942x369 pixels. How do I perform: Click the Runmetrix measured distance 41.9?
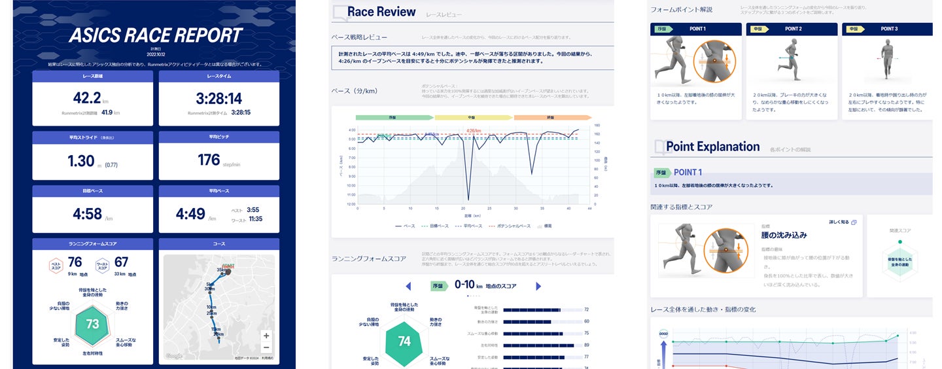106,113
